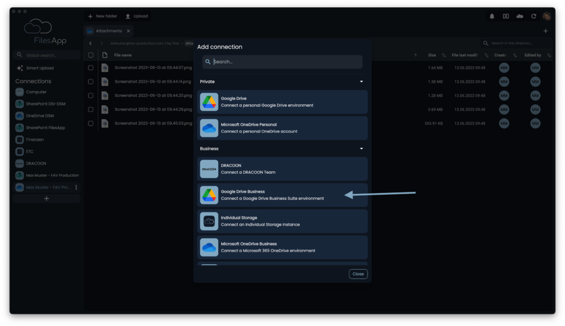565x326 pixels.
Task: Sort by File last modified column
Action: [x=465, y=55]
